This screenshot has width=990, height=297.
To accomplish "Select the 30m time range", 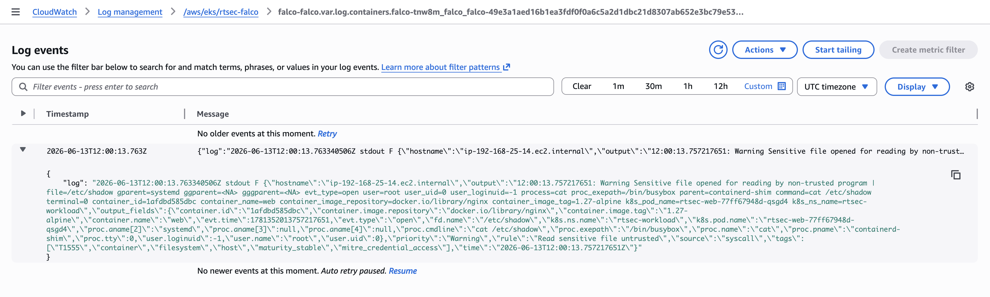I will pos(653,86).
